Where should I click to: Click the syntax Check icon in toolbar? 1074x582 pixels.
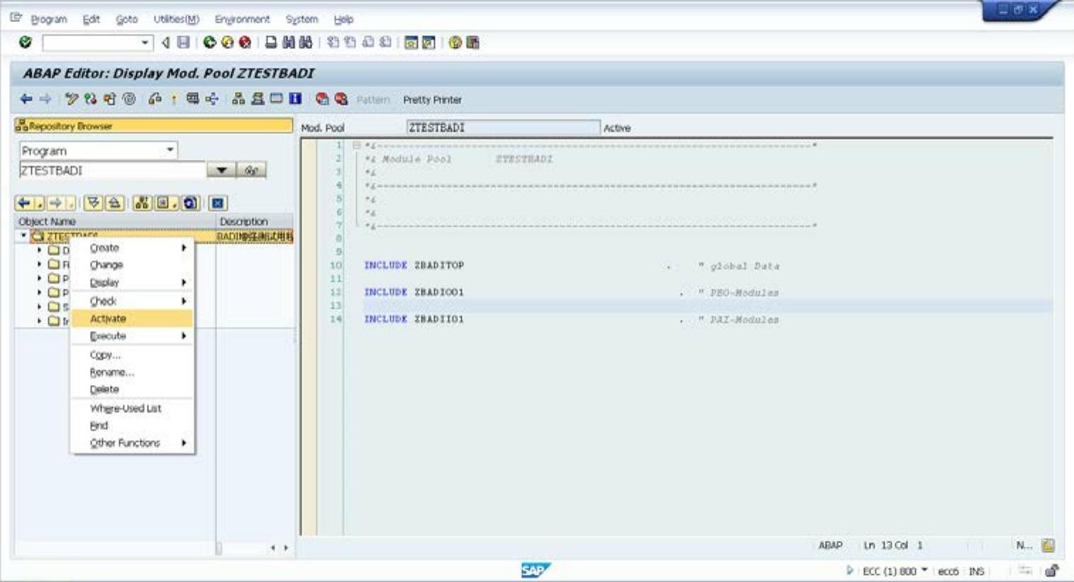click(155, 99)
